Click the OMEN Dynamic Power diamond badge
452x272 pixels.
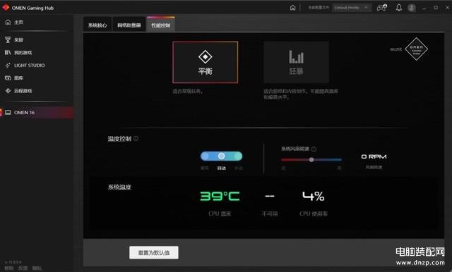pyautogui.click(x=416, y=49)
